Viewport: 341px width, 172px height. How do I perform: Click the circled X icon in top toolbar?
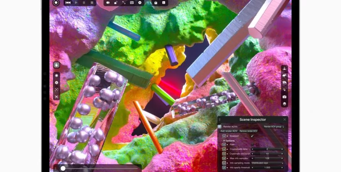(x=140, y=3)
